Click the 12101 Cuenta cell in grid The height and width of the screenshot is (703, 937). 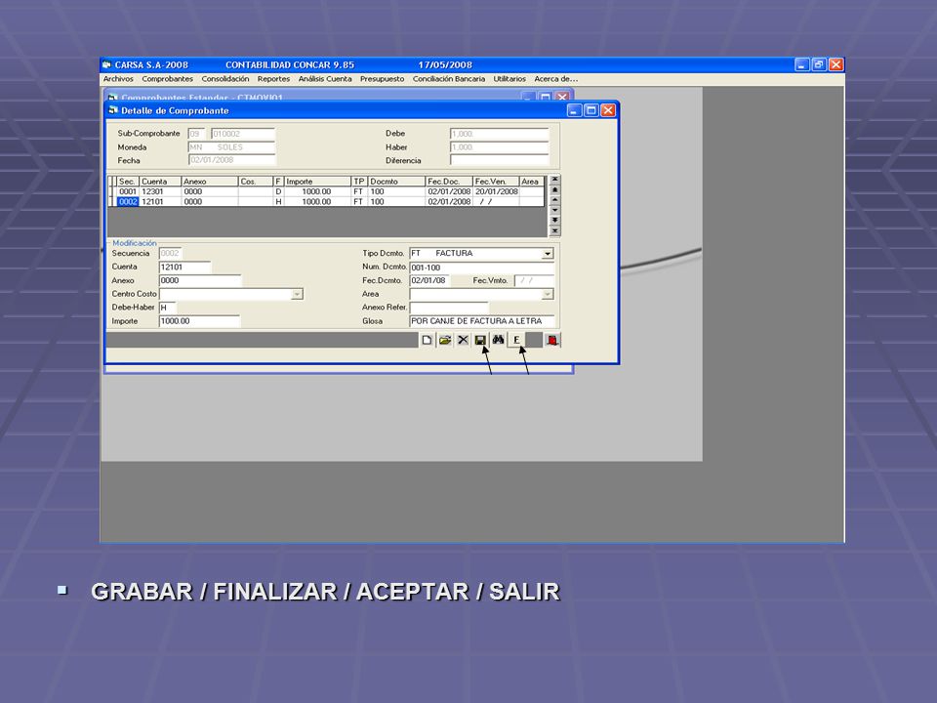pos(159,202)
